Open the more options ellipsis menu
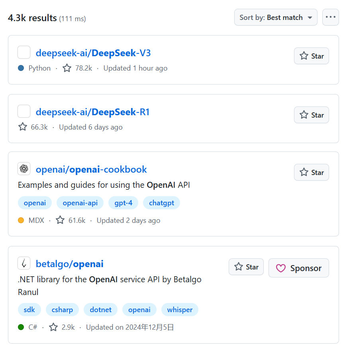345x354 pixels. pyautogui.click(x=330, y=17)
